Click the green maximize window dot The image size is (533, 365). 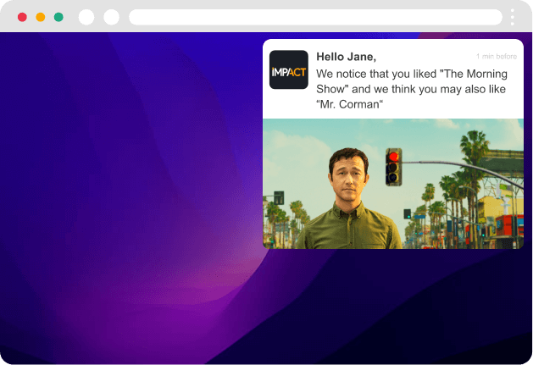[x=58, y=17]
